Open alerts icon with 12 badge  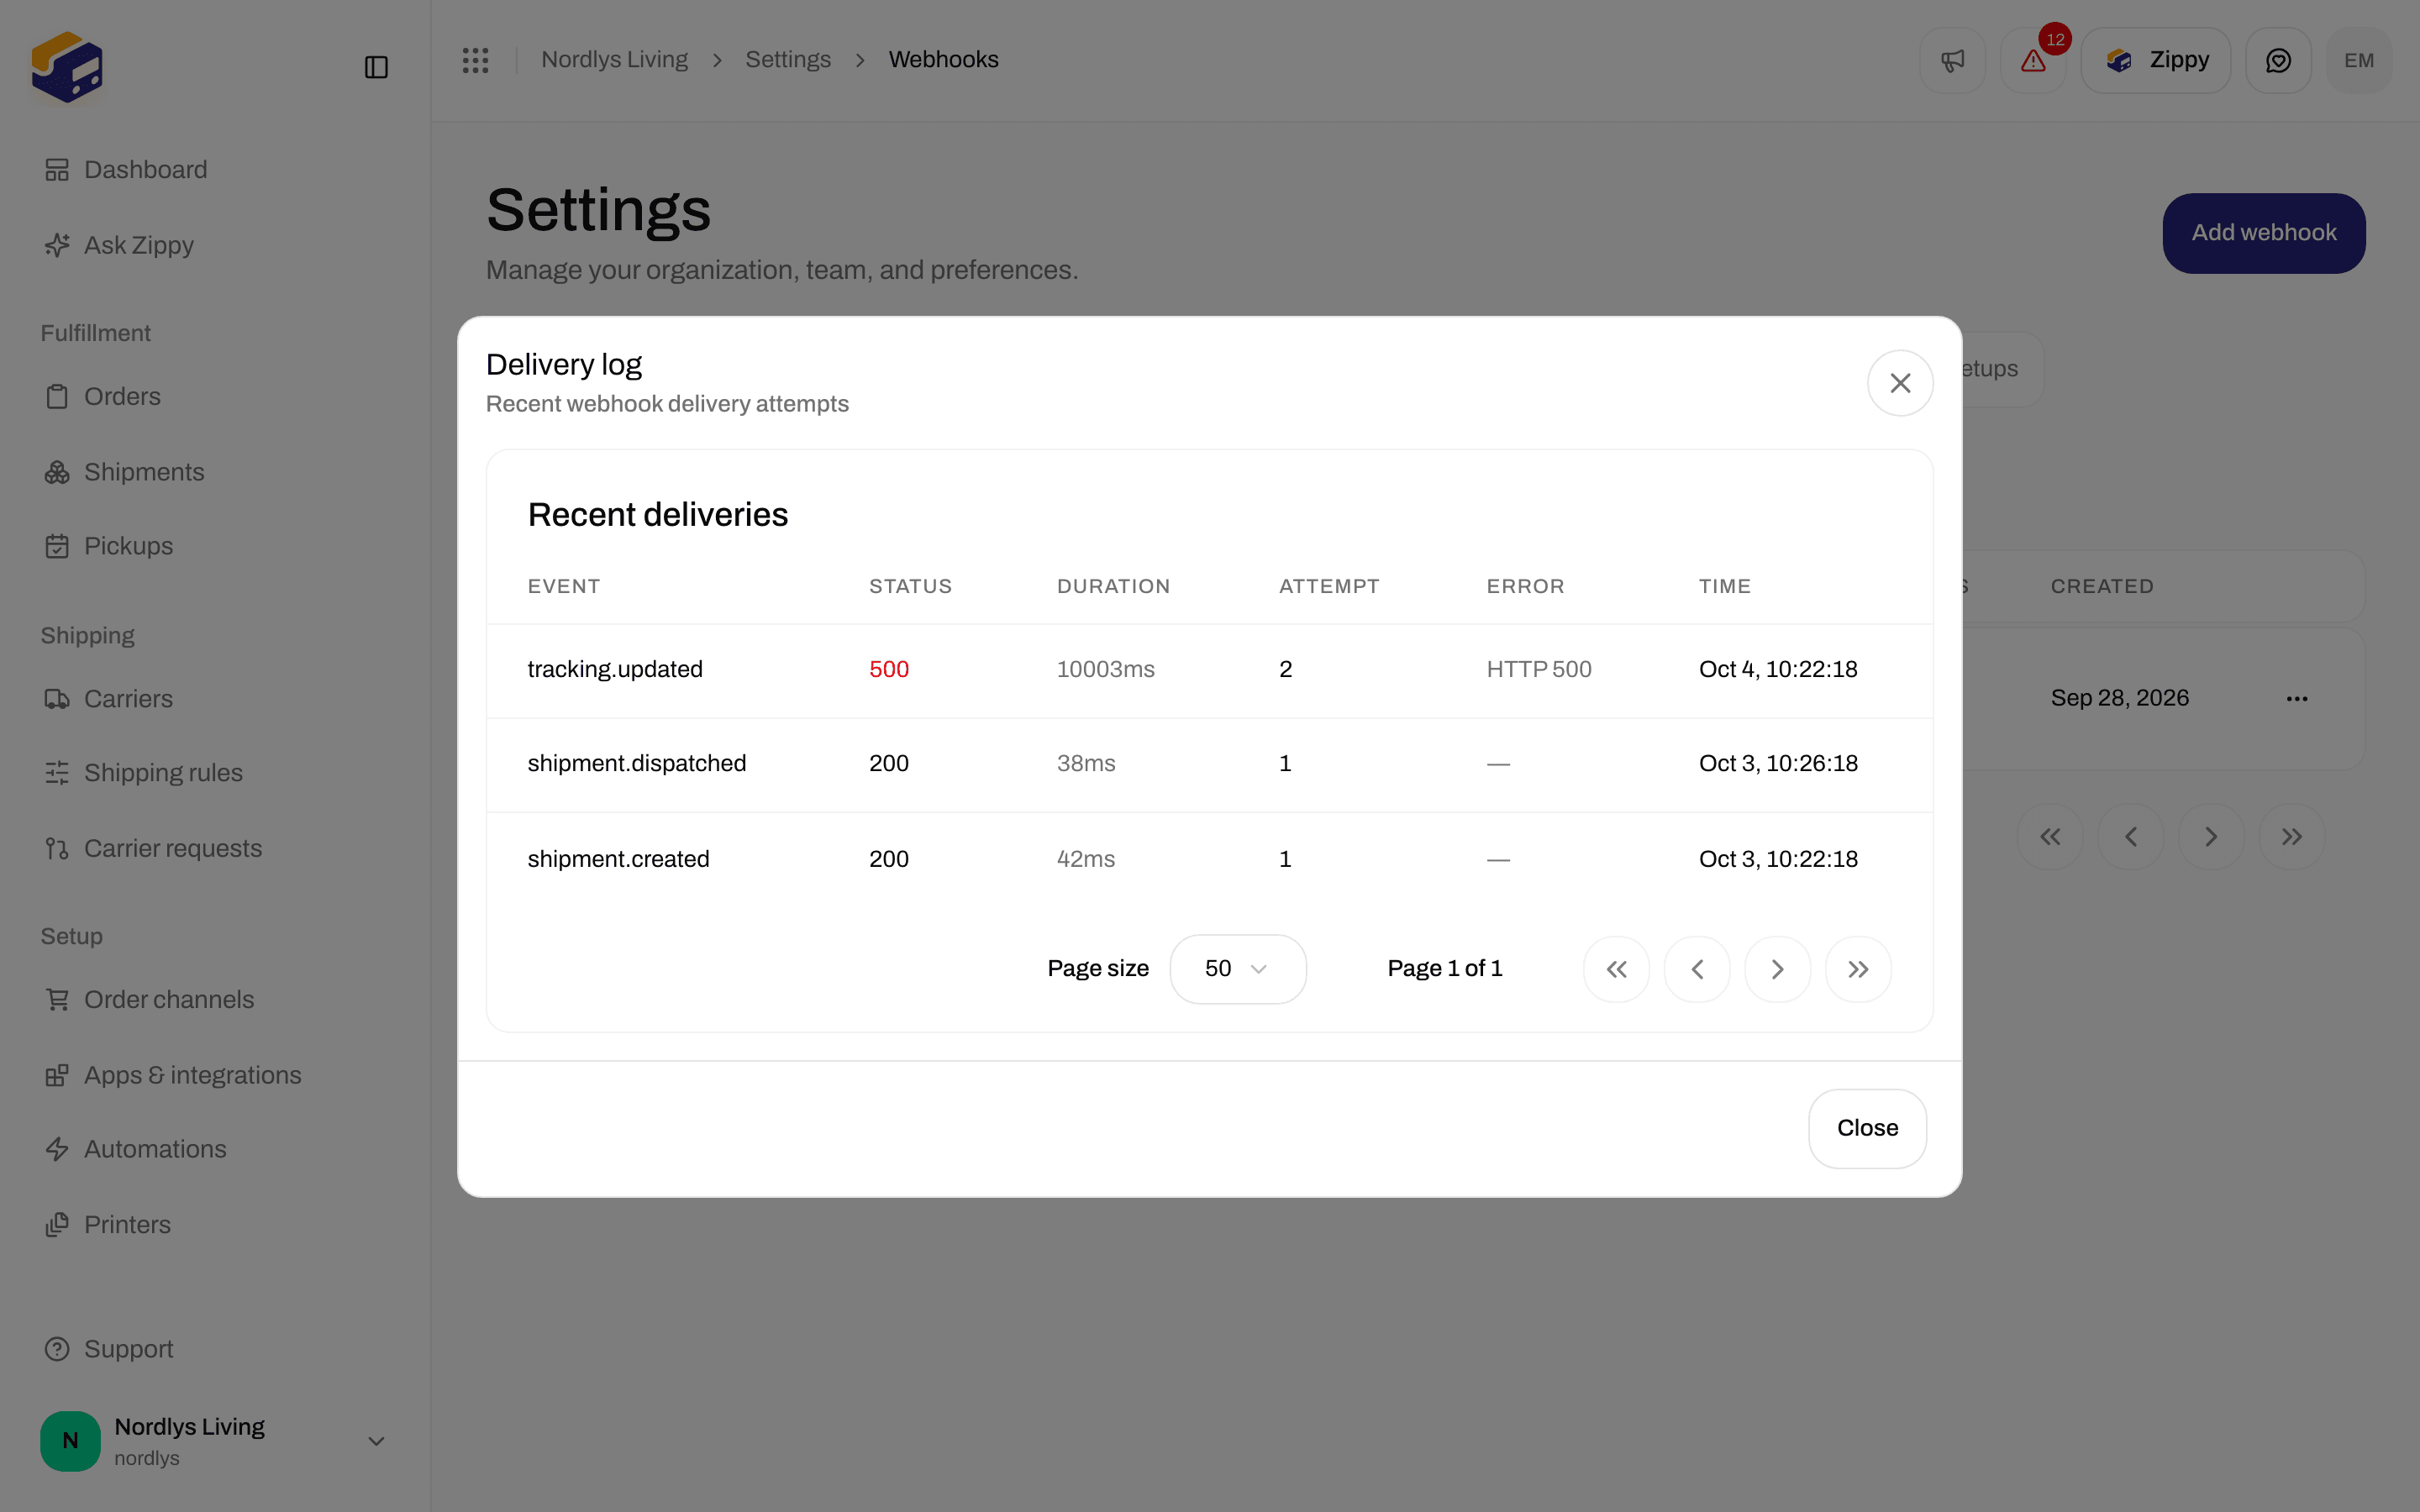(x=2033, y=60)
